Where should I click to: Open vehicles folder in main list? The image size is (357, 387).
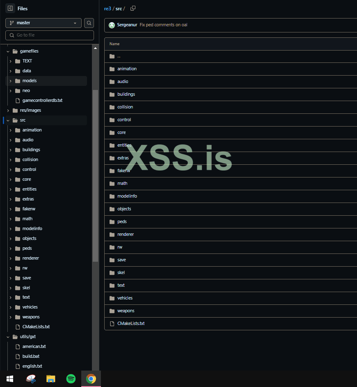click(x=125, y=298)
